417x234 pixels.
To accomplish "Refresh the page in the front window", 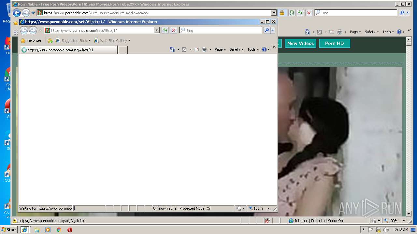I will (x=165, y=30).
